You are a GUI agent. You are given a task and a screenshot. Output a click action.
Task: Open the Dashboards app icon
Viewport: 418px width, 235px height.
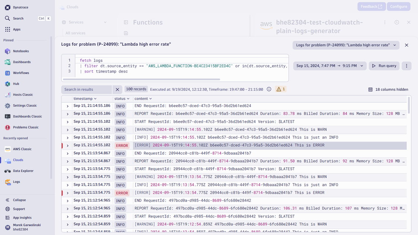(x=8, y=62)
